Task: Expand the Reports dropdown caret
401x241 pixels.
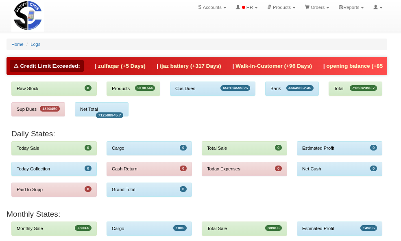Action: pos(362,8)
